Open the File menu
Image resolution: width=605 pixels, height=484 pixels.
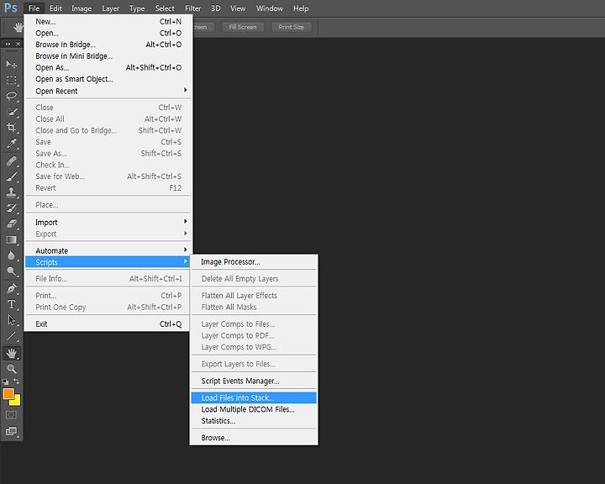point(34,8)
